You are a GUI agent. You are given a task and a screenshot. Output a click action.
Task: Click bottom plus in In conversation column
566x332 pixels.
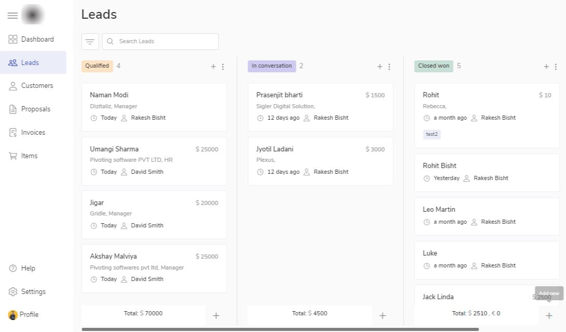383,315
